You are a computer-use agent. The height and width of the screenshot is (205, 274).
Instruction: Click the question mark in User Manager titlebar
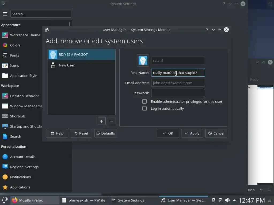click(x=207, y=30)
